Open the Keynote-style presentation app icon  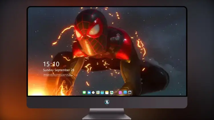click(98, 93)
